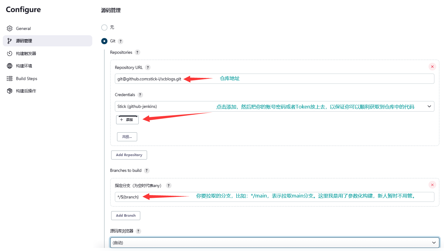Select 源码管理 in the sidebar
Screen dimensions: 444x251
click(x=47, y=41)
